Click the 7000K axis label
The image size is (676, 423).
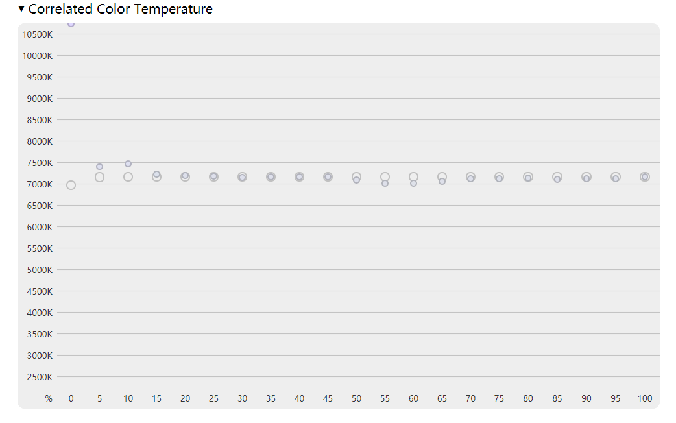click(40, 184)
